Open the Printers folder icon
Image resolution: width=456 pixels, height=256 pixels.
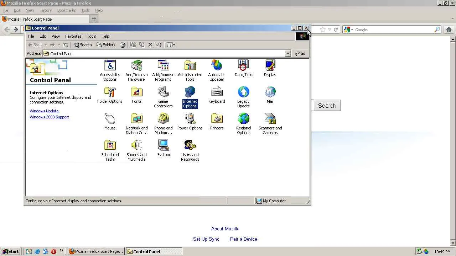point(217,122)
